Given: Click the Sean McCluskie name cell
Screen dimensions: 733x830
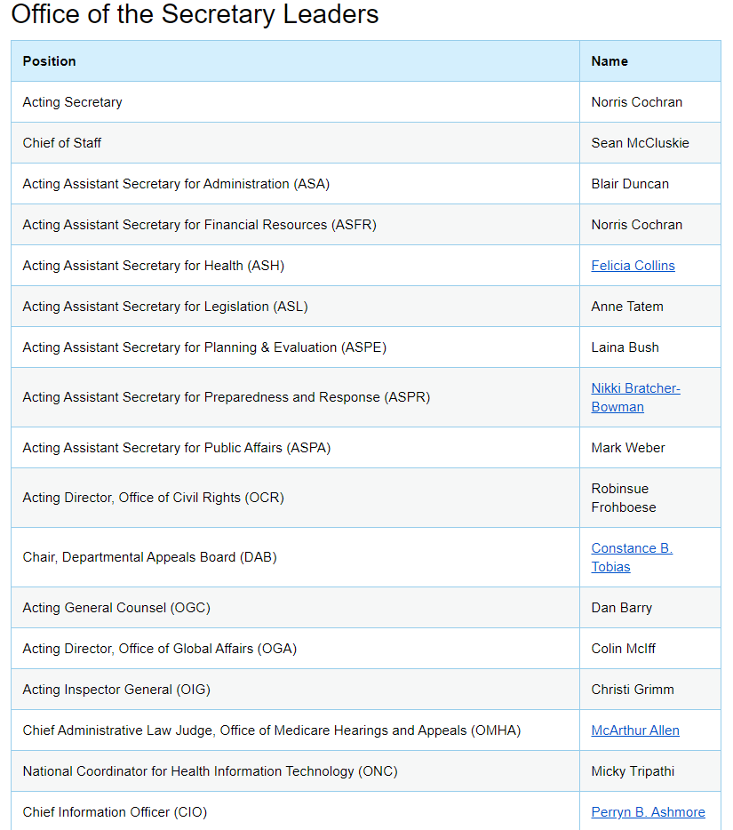Looking at the screenshot, I should click(649, 143).
